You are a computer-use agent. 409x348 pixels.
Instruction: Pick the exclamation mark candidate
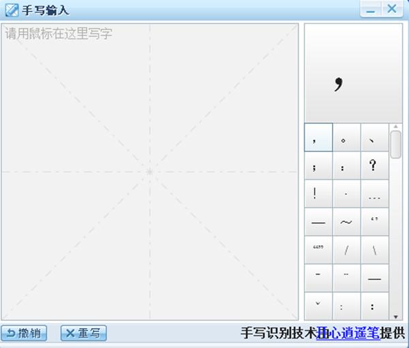pyautogui.click(x=318, y=193)
